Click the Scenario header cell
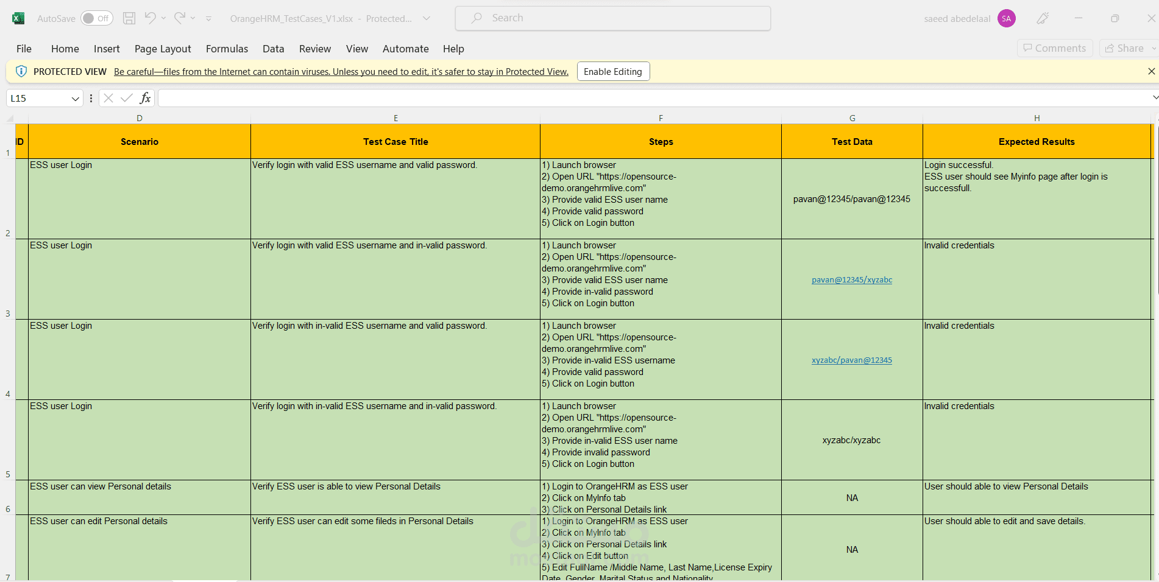 pos(140,142)
